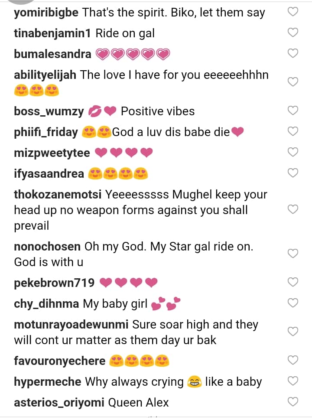Like motunrayoadewunmi's comment
The width and height of the screenshot is (312, 420).
pos(293,332)
